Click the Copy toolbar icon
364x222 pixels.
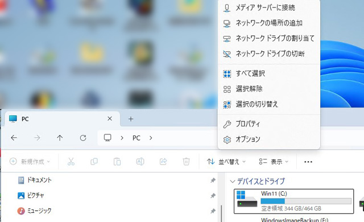pyautogui.click(x=94, y=162)
